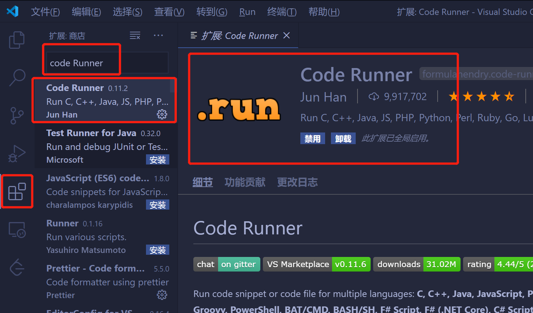Clear extension search results icon
533x313 pixels.
click(x=135, y=35)
